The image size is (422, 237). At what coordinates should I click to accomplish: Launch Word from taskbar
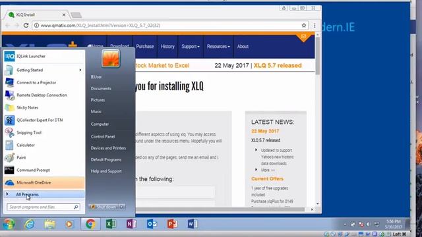pyautogui.click(x=193, y=224)
